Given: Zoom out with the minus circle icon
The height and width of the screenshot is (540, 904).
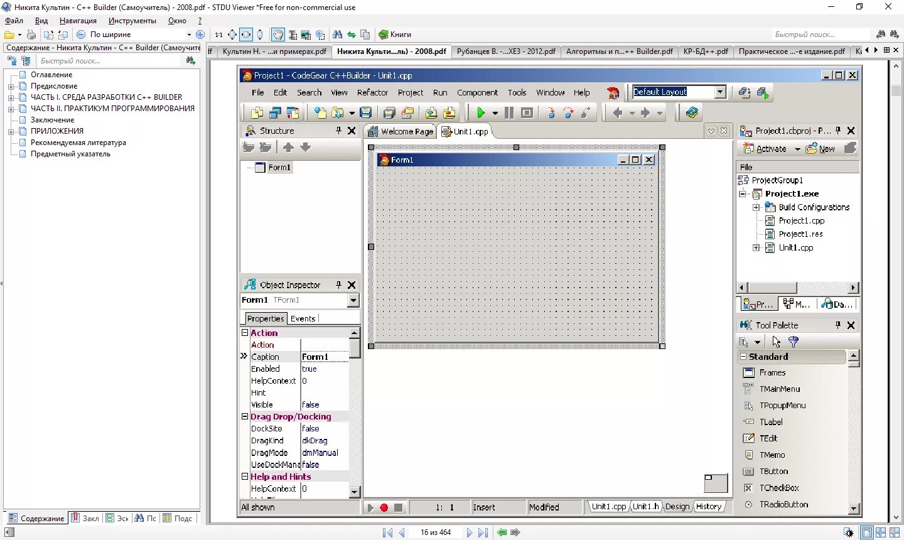Looking at the screenshot, I should (81, 35).
